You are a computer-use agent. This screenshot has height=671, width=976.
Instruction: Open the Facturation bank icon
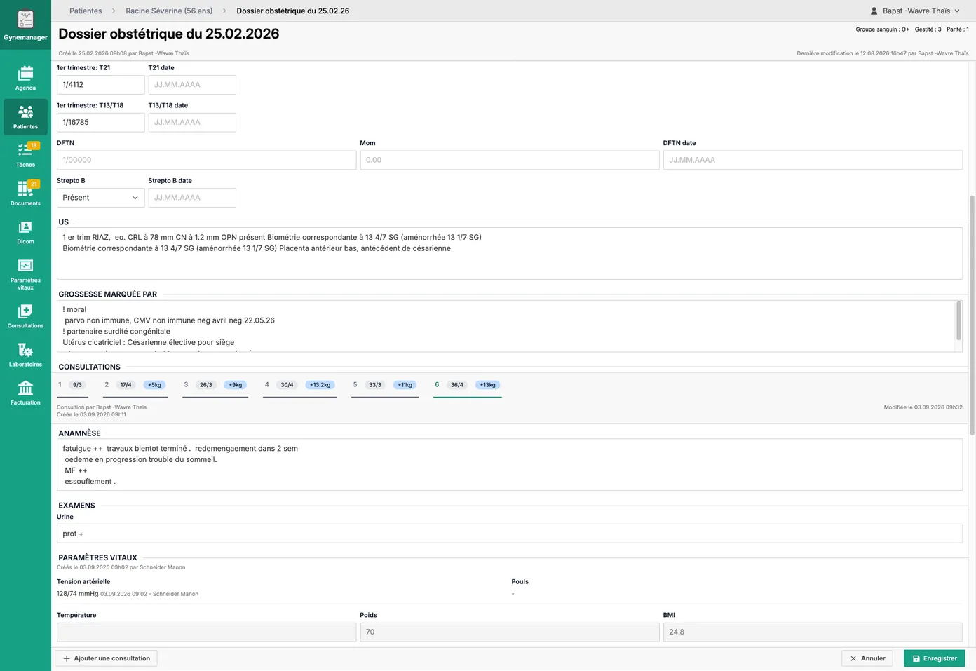coord(25,388)
